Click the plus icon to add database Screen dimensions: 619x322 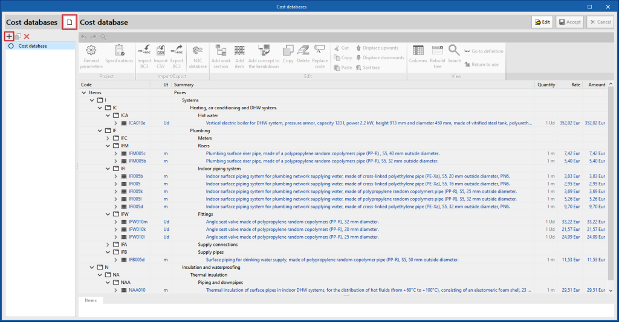click(9, 37)
